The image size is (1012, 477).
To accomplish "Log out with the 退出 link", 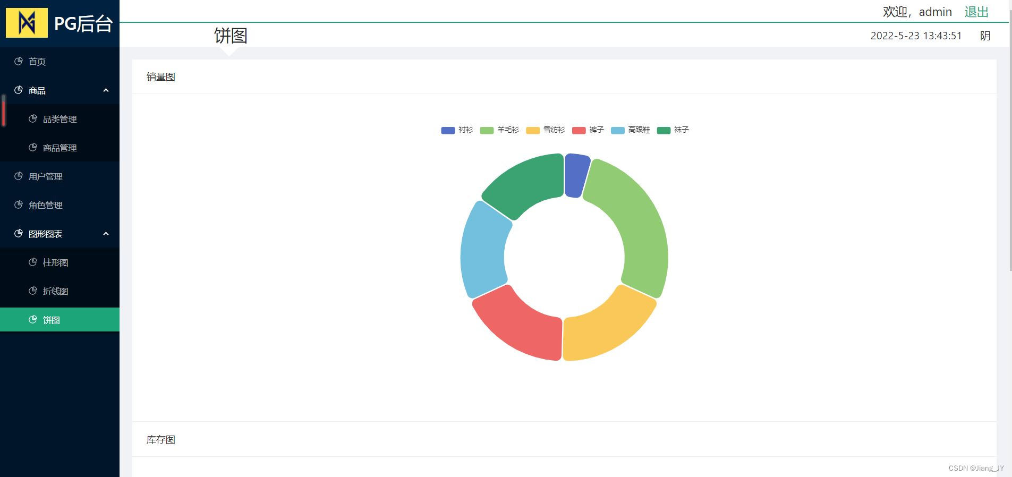I will coord(976,12).
